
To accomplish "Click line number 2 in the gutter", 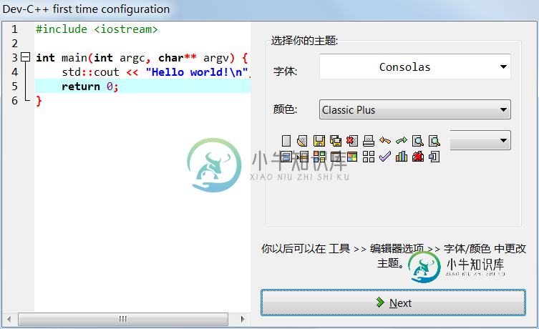I will pos(14,44).
